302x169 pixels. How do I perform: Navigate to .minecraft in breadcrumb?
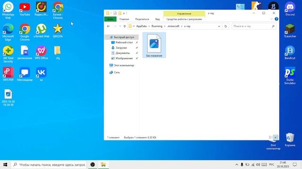tap(173, 26)
